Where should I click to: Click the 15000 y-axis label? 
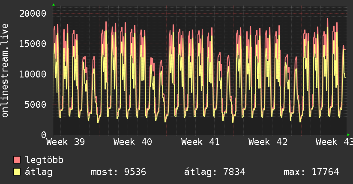pos(33,44)
